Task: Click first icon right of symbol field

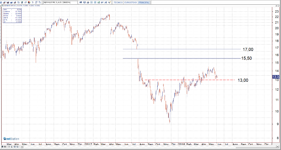Action: 81,2
